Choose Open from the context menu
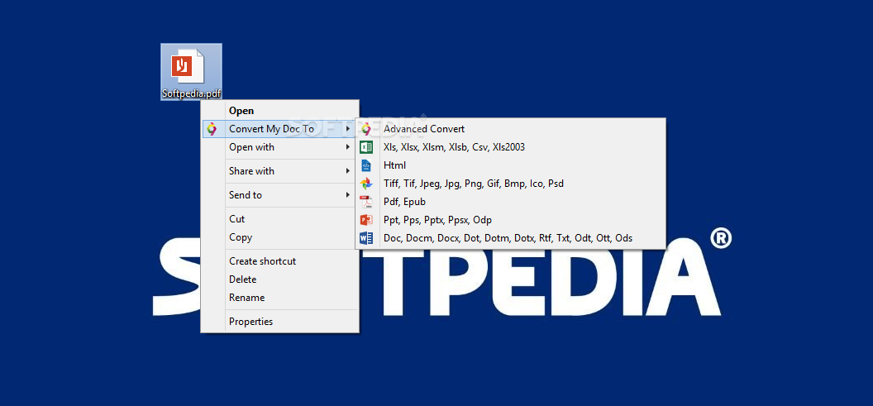Image resolution: width=873 pixels, height=406 pixels. pos(280,111)
